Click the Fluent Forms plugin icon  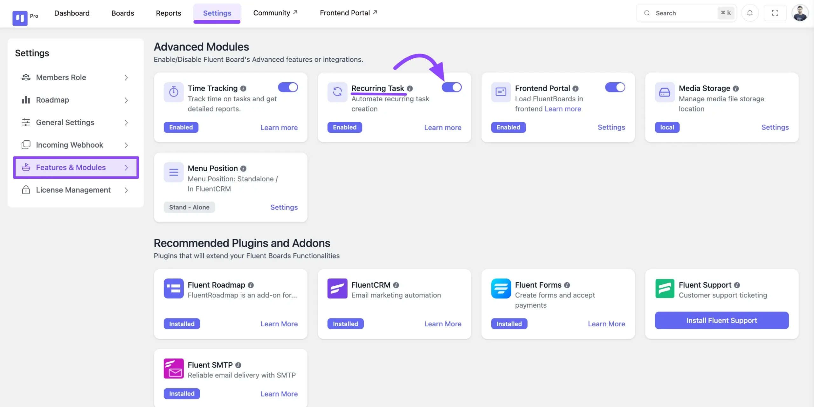[501, 288]
